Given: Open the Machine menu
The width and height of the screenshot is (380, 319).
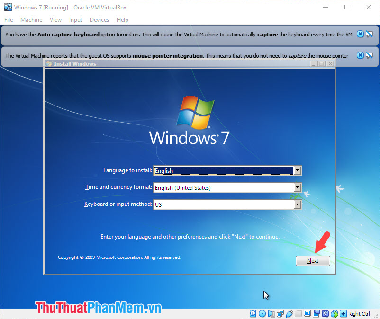Looking at the screenshot, I should 31,20.
